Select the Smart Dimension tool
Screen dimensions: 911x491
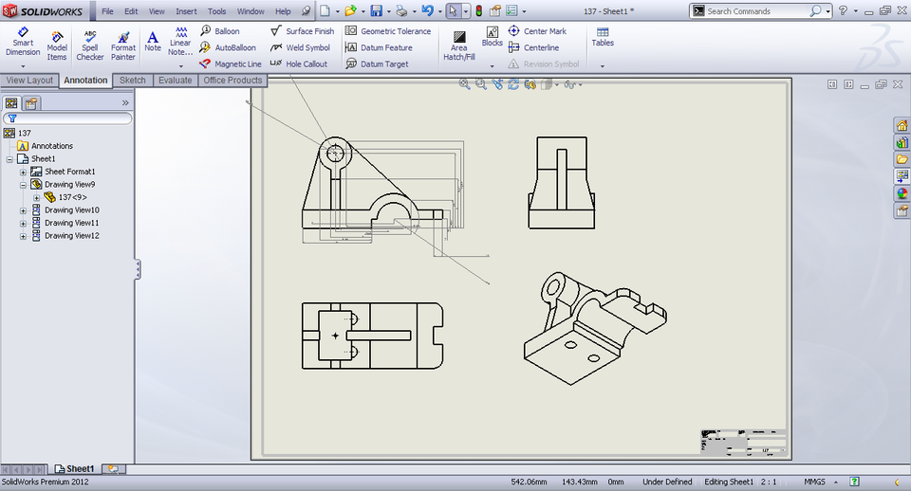click(23, 42)
